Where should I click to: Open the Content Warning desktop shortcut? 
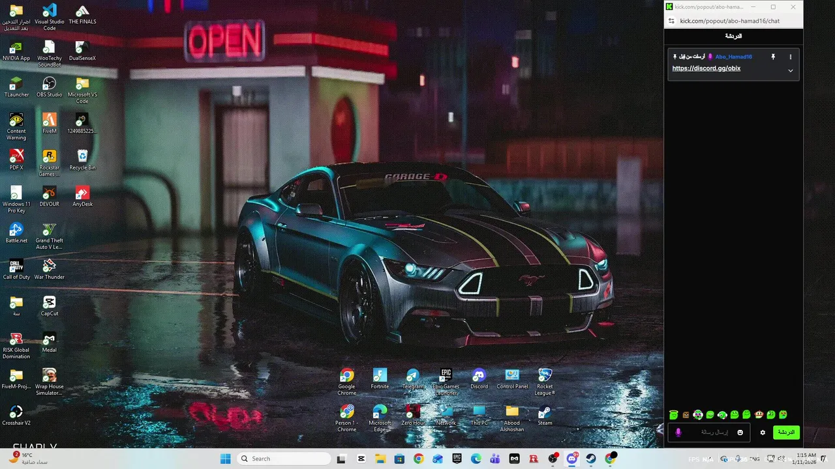(16, 127)
